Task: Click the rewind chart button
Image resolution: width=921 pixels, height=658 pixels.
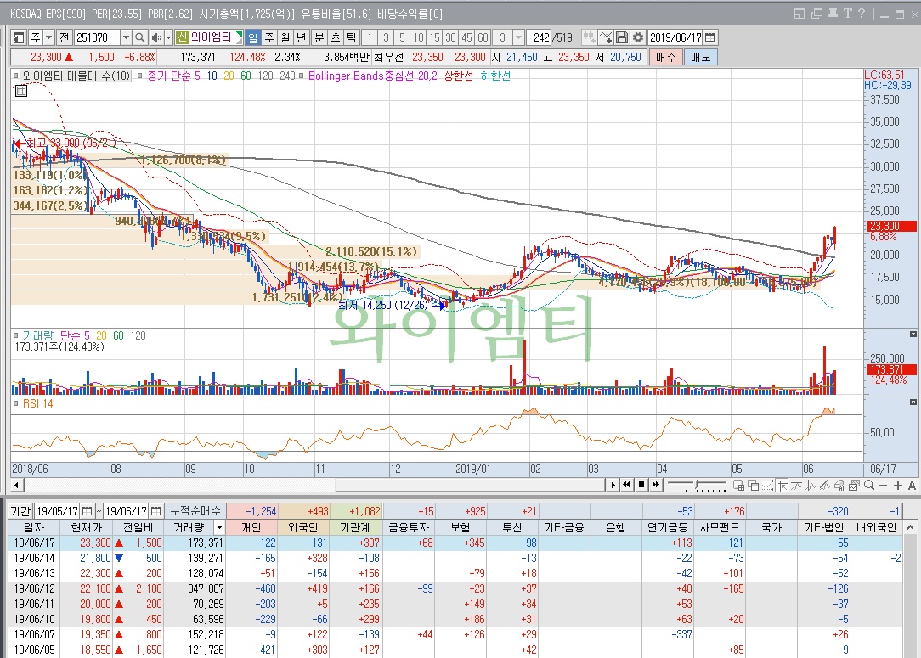Action: (x=627, y=485)
